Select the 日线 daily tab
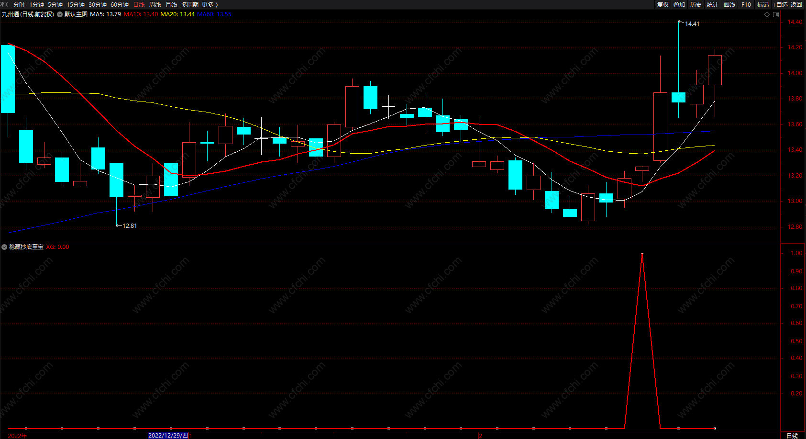This screenshot has width=806, height=439. (139, 4)
